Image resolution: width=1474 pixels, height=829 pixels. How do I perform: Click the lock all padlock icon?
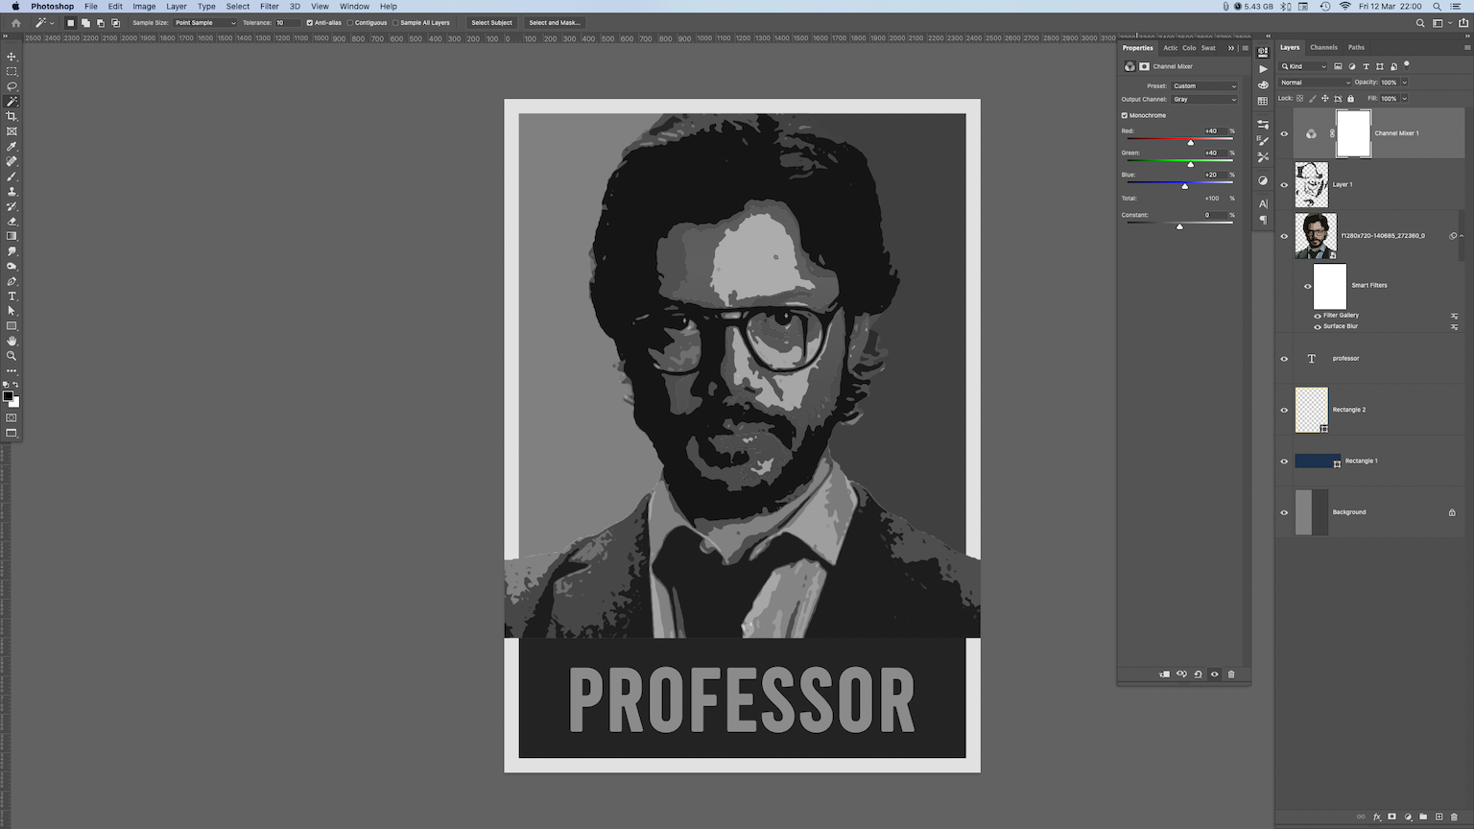click(1351, 98)
